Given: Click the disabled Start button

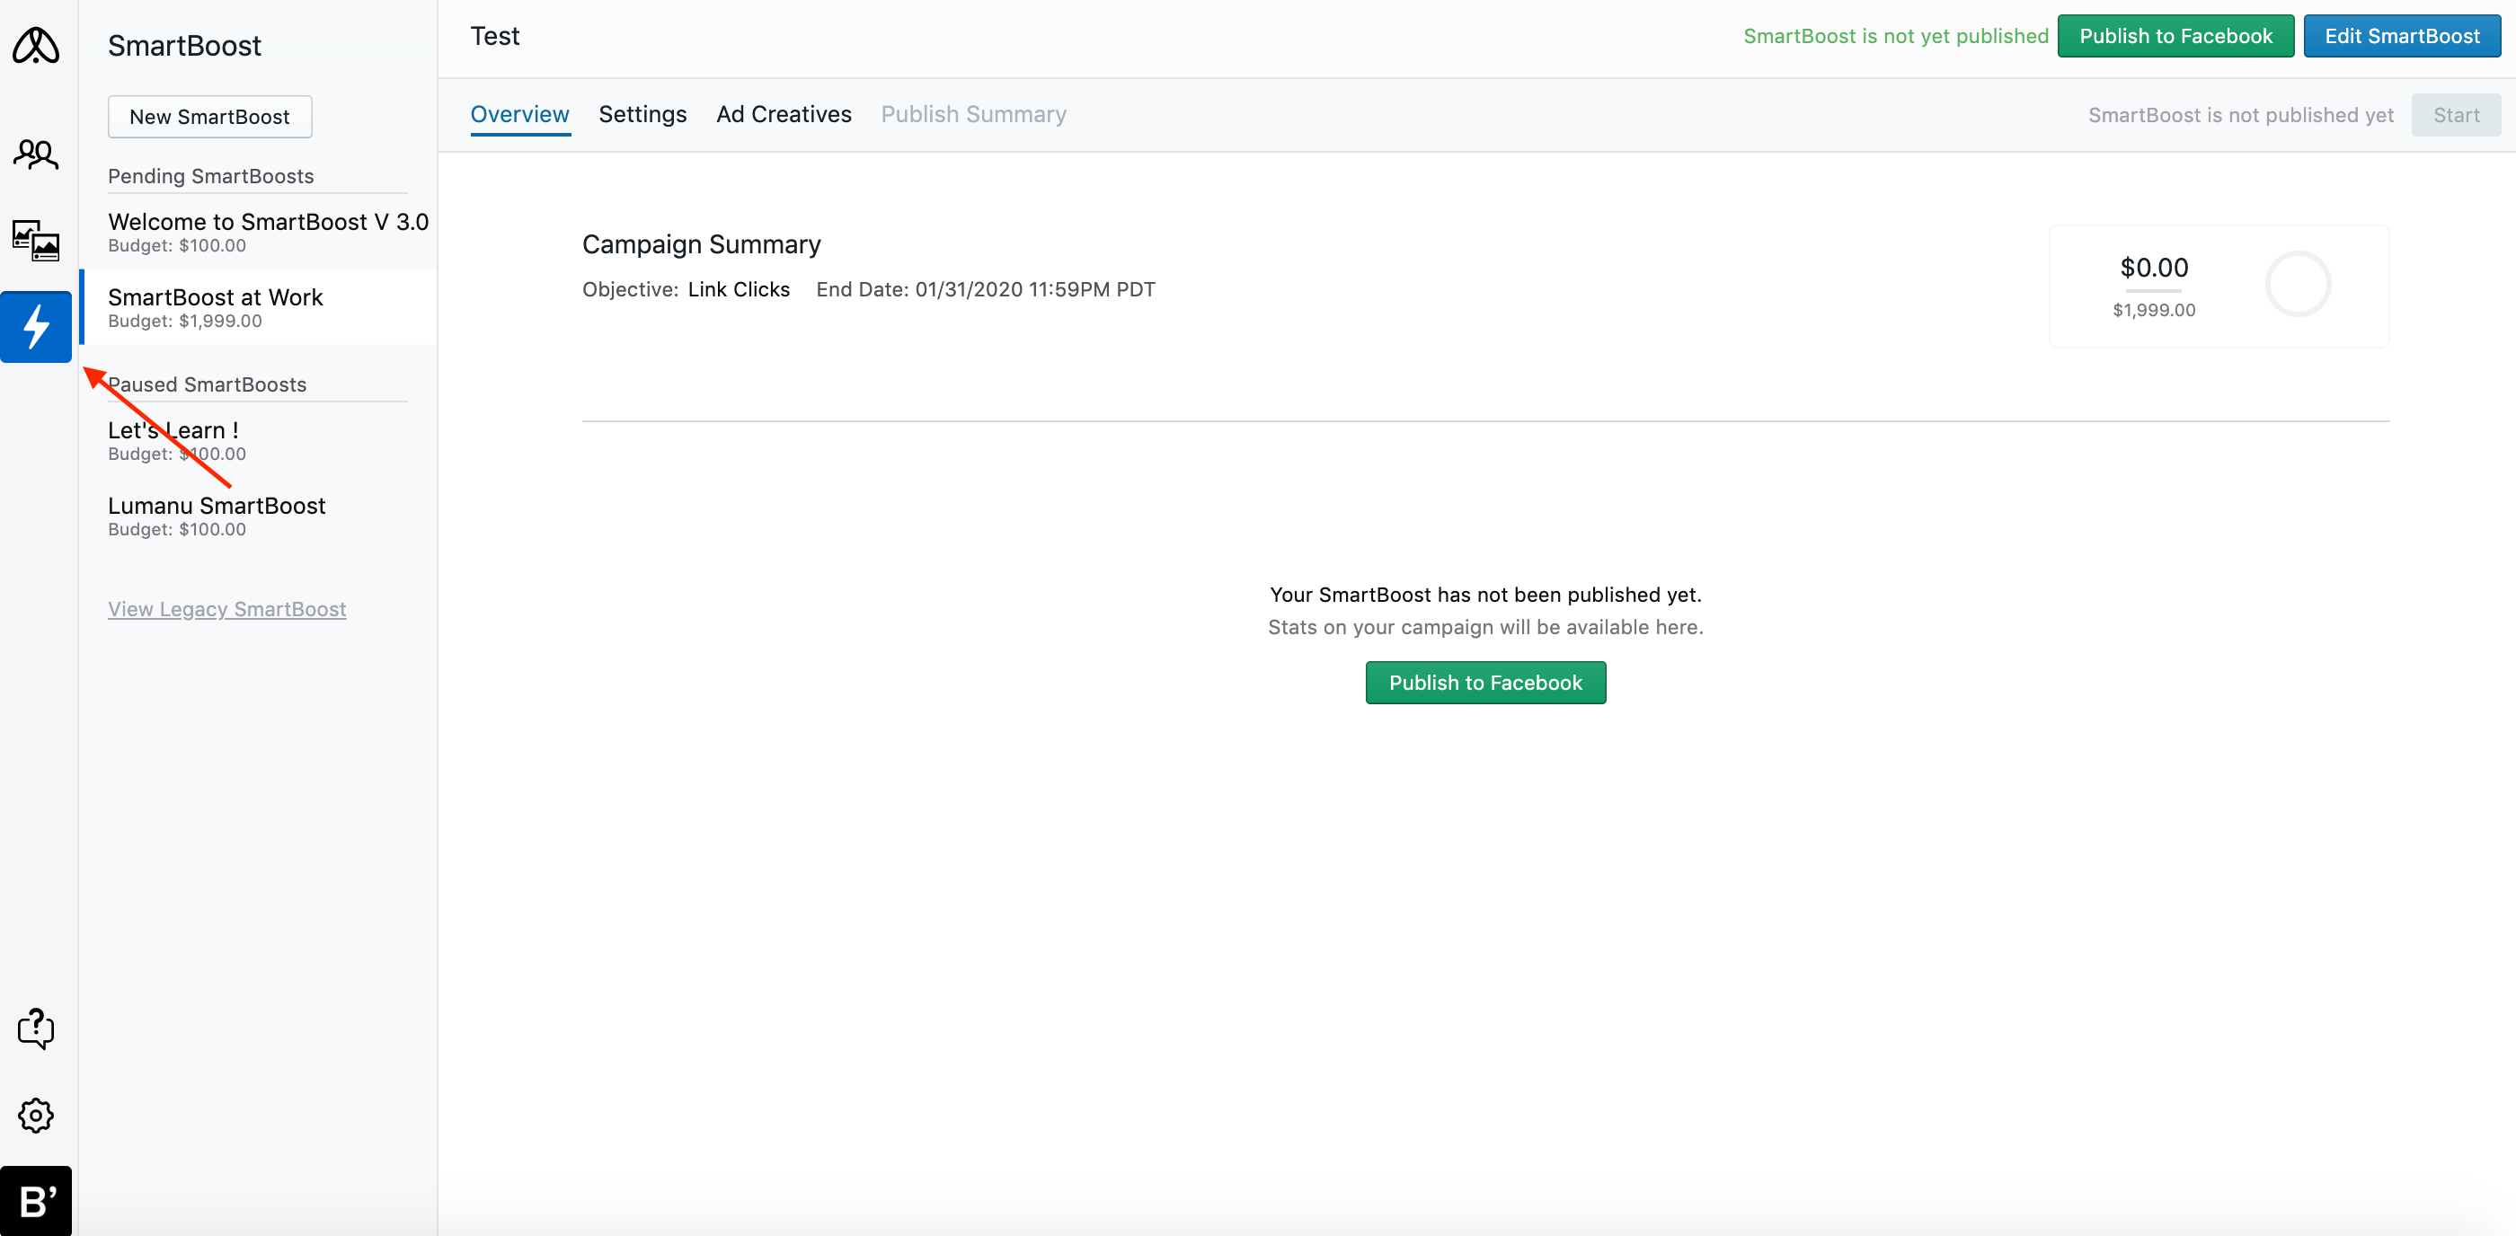Looking at the screenshot, I should 2456,115.
